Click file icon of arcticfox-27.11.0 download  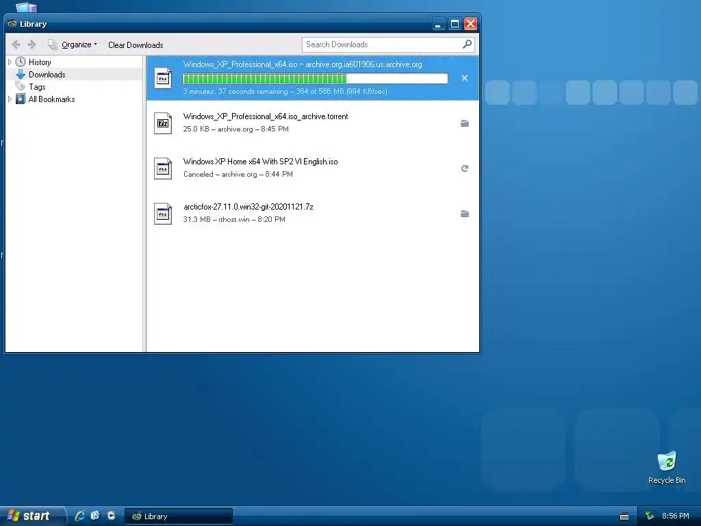[163, 214]
